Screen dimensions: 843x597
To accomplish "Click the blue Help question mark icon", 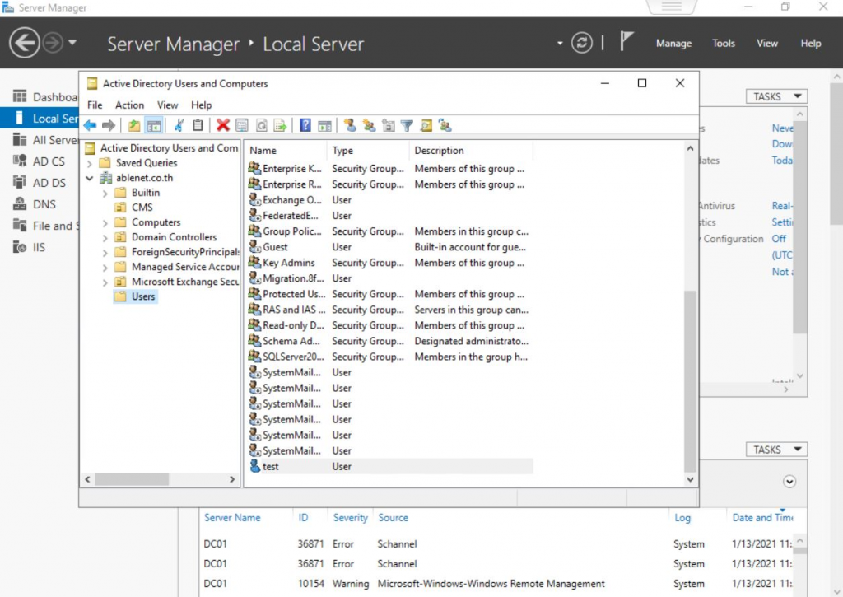I will click(305, 126).
